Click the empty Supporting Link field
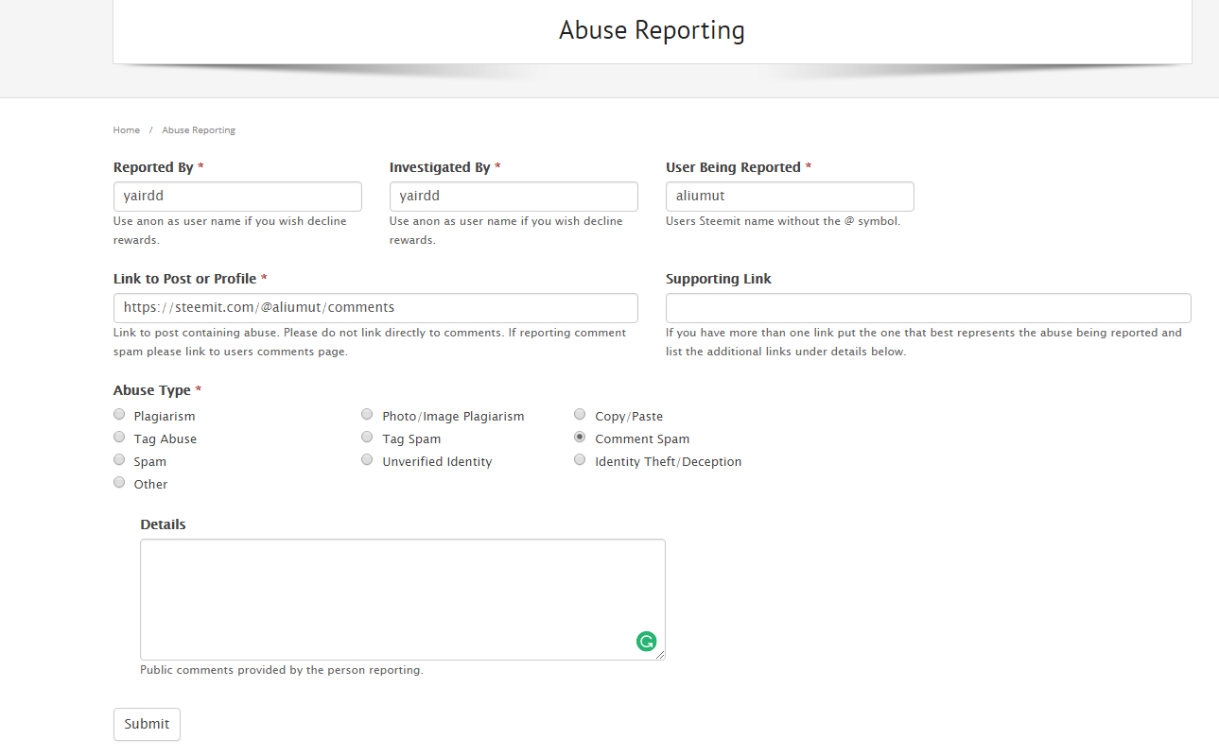The image size is (1219, 756). coord(929,307)
